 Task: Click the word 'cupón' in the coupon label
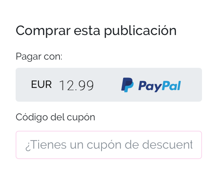coord(81,117)
